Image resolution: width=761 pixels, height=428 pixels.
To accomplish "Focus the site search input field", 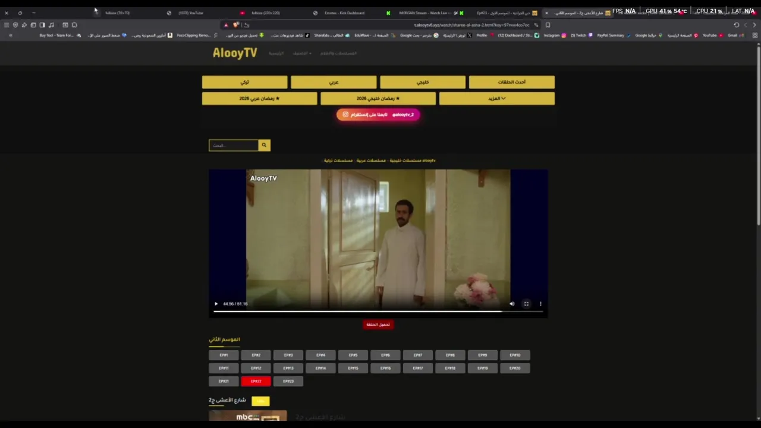I will (x=234, y=145).
